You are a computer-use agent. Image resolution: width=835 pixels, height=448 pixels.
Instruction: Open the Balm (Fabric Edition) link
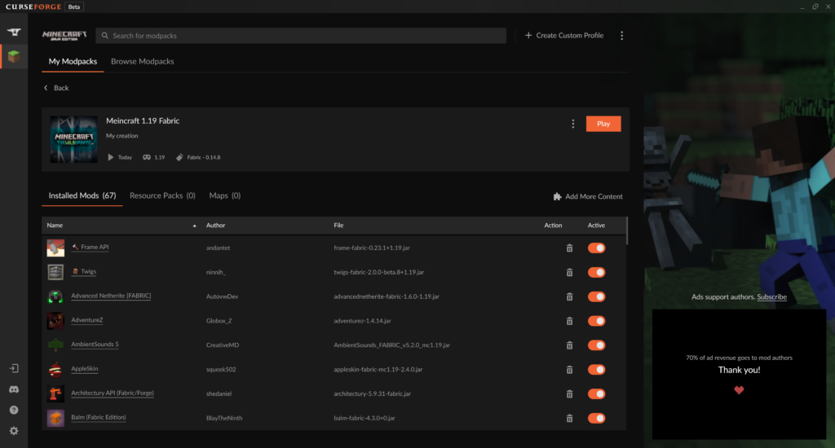[99, 418]
